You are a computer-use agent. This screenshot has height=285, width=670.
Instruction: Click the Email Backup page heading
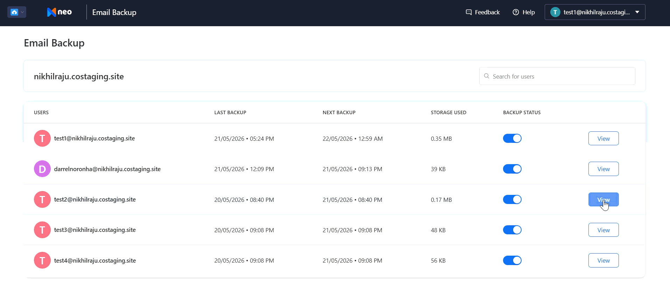coord(54,43)
